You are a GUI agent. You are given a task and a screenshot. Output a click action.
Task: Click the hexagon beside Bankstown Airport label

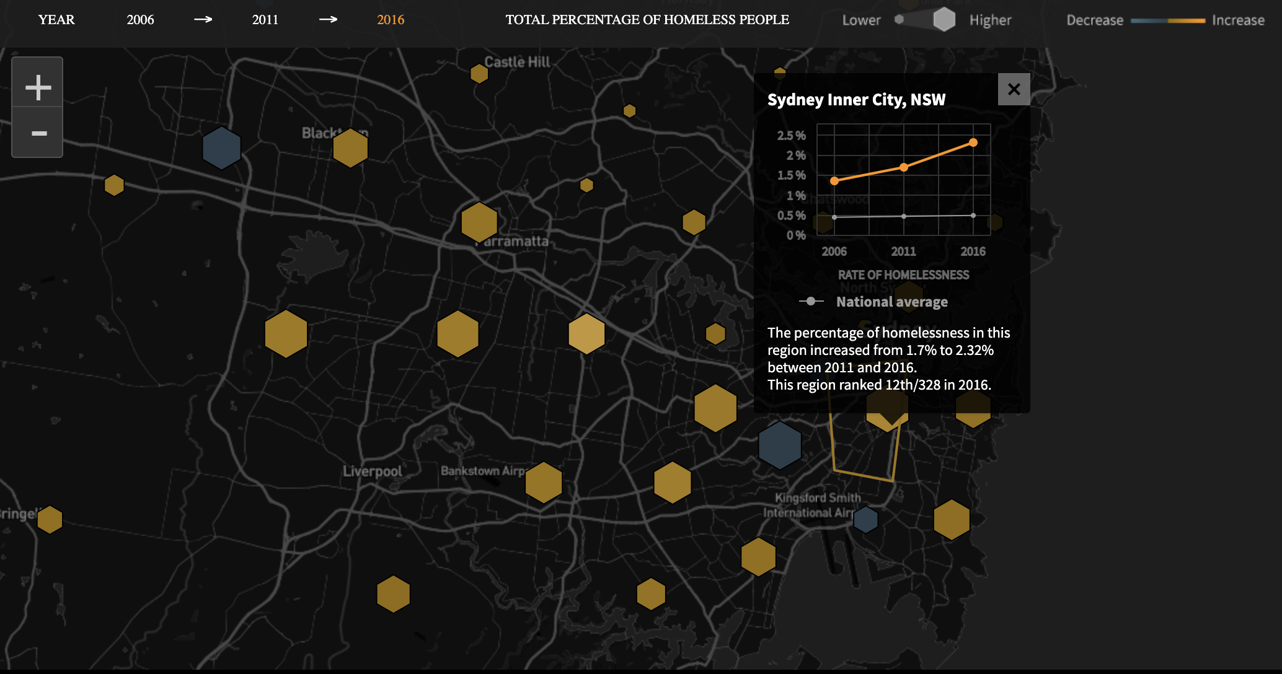(x=544, y=482)
